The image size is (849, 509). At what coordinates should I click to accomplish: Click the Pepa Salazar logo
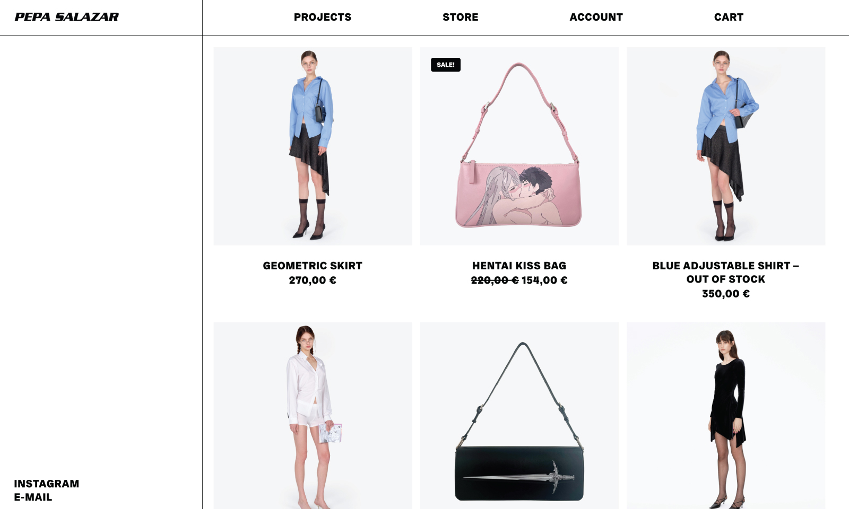pos(67,17)
